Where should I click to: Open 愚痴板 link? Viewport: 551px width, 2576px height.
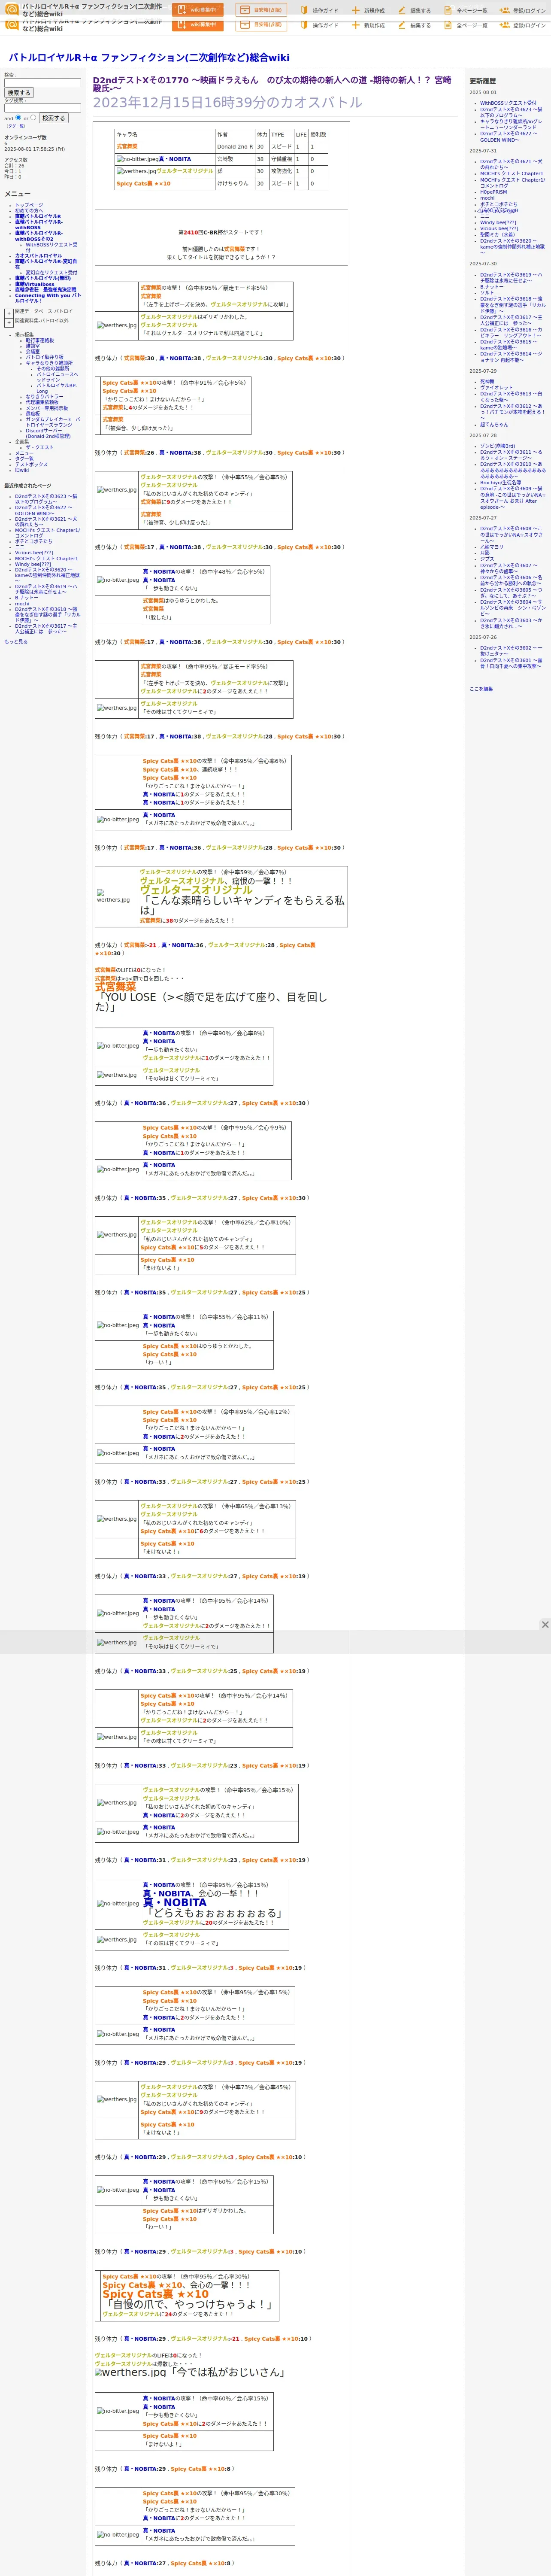[x=33, y=413]
